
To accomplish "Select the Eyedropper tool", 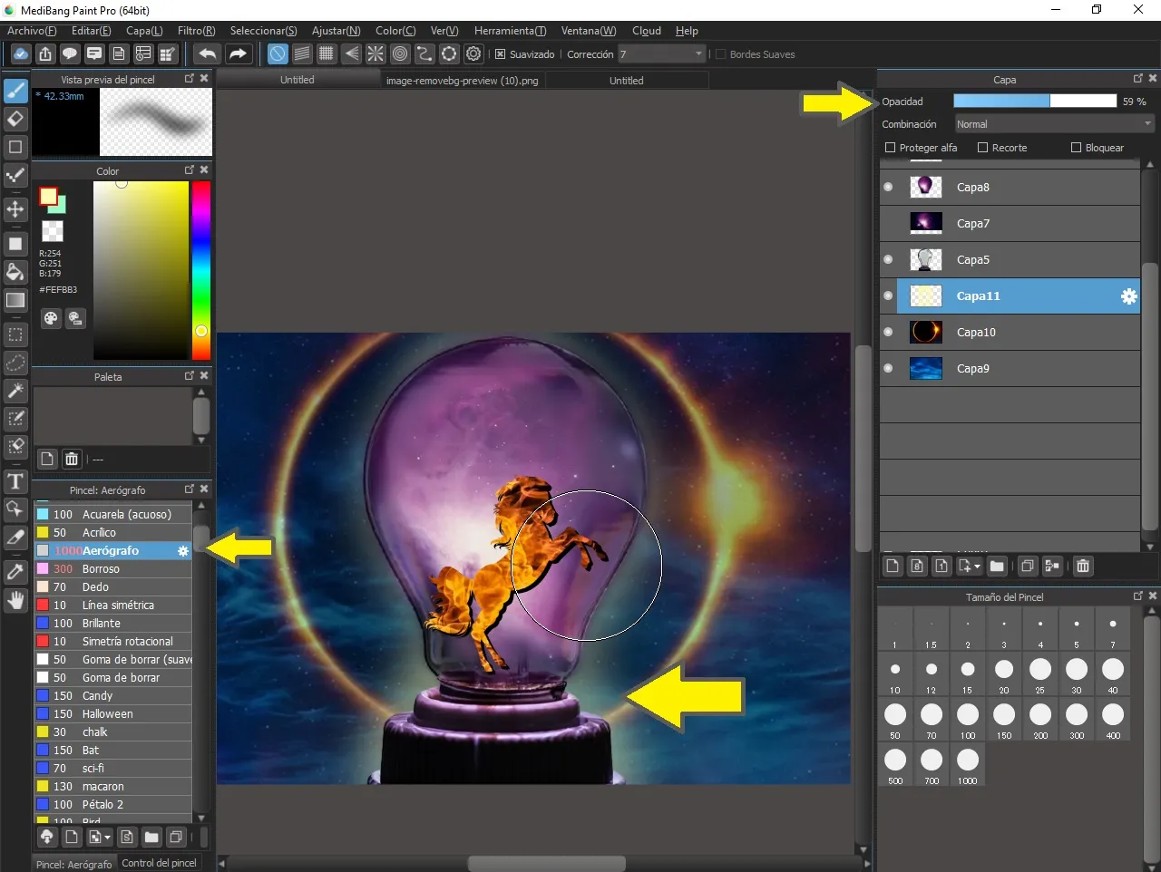I will pos(15,572).
